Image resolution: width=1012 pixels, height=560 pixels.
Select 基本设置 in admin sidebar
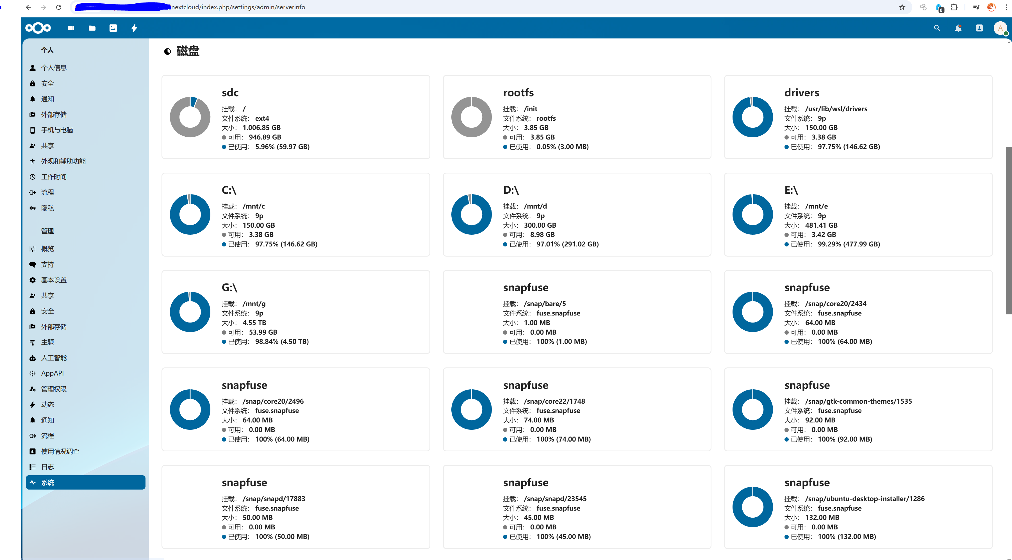(54, 280)
